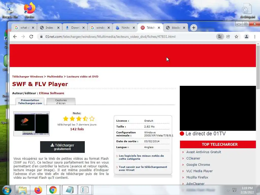Open Google Chrome in Top Telecharger list
This screenshot has height=195, width=260.
point(198,165)
